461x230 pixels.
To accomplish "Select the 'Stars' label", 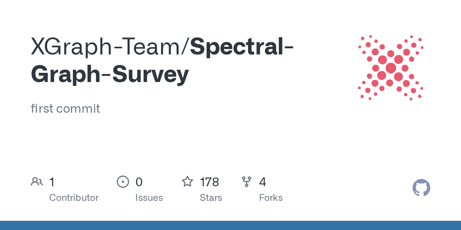I will 211,198.
